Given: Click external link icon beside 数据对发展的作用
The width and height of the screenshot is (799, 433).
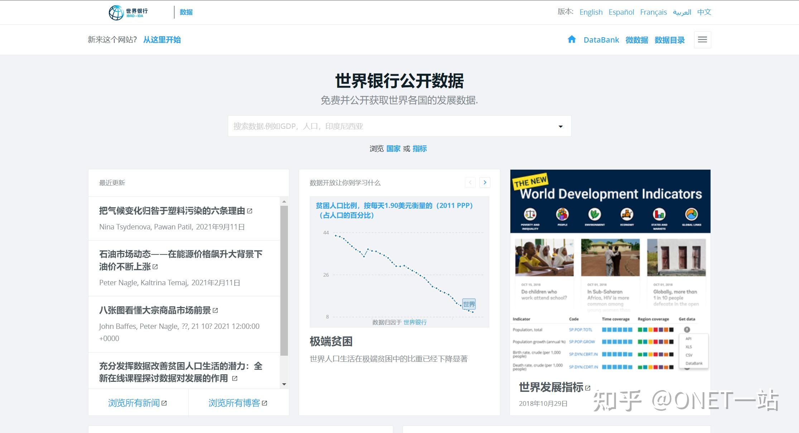Looking at the screenshot, I should coord(235,378).
